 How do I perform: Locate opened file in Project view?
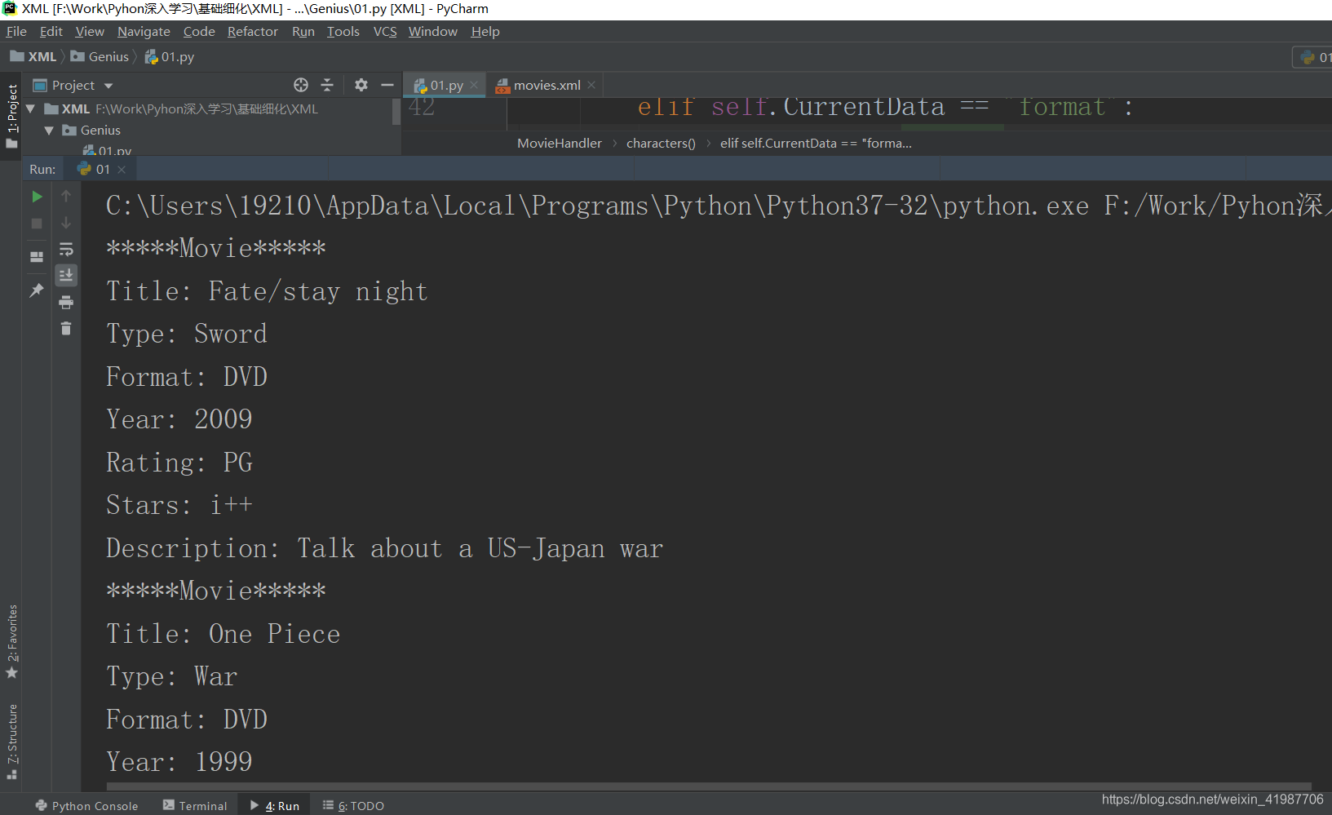[300, 85]
